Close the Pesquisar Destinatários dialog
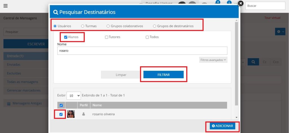Image resolution: width=289 pixels, height=133 pixels. pos(240,3)
